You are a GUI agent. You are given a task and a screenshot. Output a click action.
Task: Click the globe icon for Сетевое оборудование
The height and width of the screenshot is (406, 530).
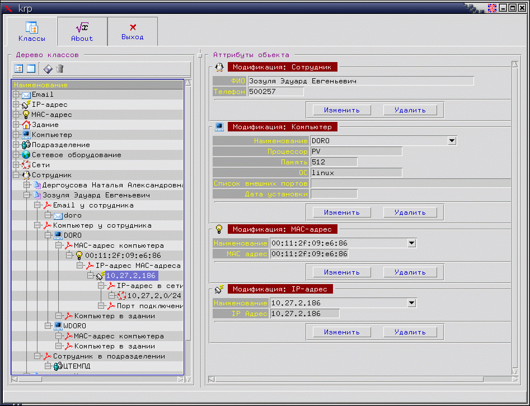tap(26, 155)
